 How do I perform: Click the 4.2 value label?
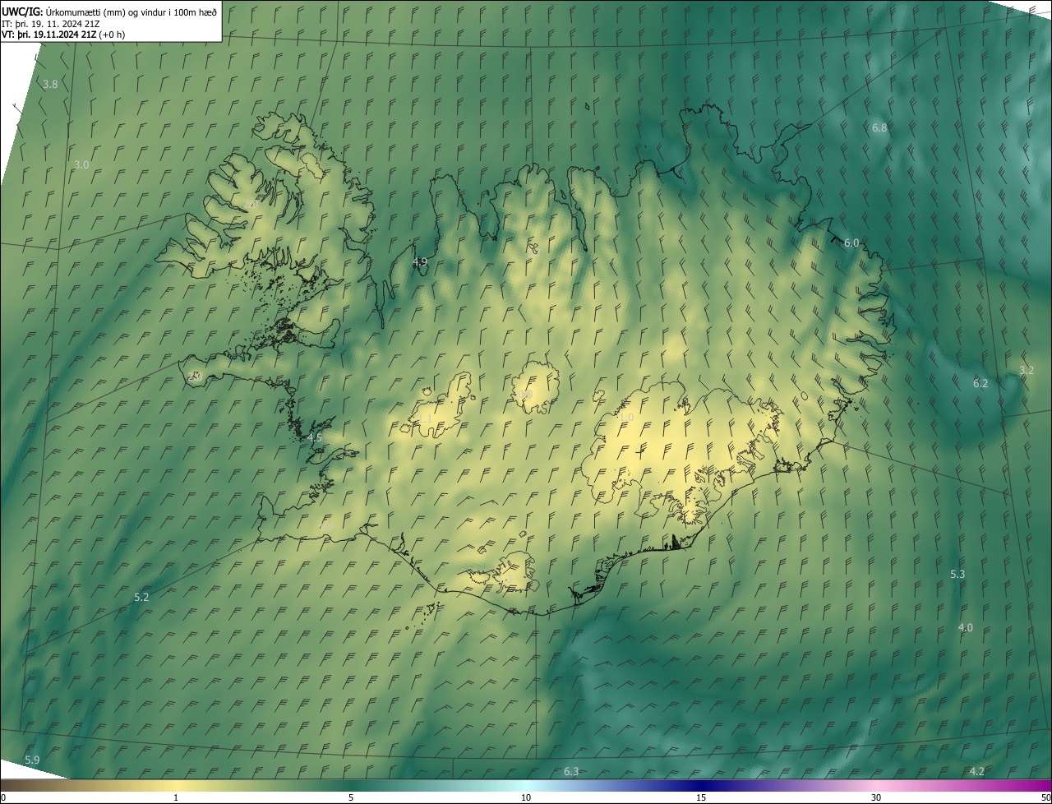pos(977,772)
